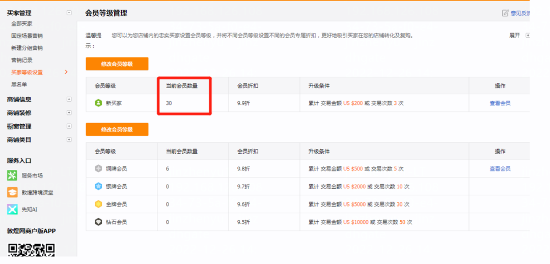The height and width of the screenshot is (264, 550).
Task: Click the 钻石会员 badge icon
Action: pos(98,222)
